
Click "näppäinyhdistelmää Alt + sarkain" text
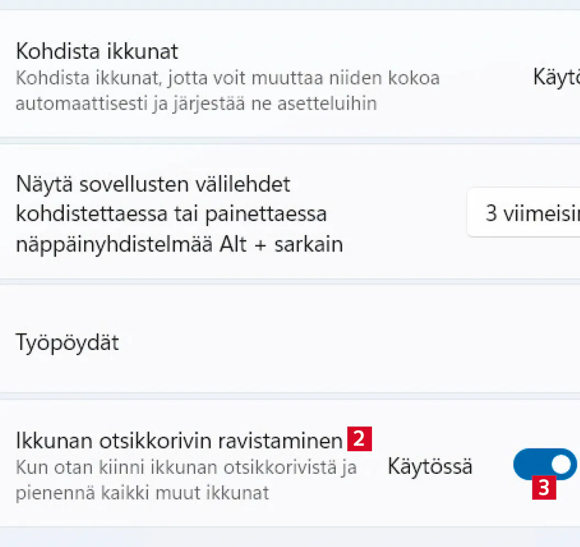click(x=179, y=244)
